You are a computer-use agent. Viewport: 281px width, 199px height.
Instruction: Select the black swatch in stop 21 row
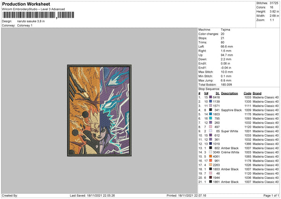tap(211, 182)
